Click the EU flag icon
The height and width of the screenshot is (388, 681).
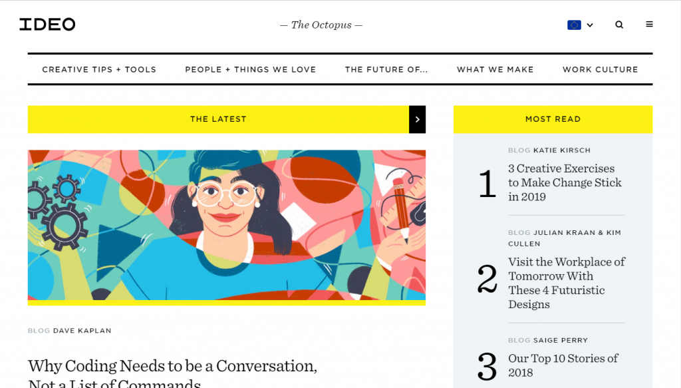point(574,25)
